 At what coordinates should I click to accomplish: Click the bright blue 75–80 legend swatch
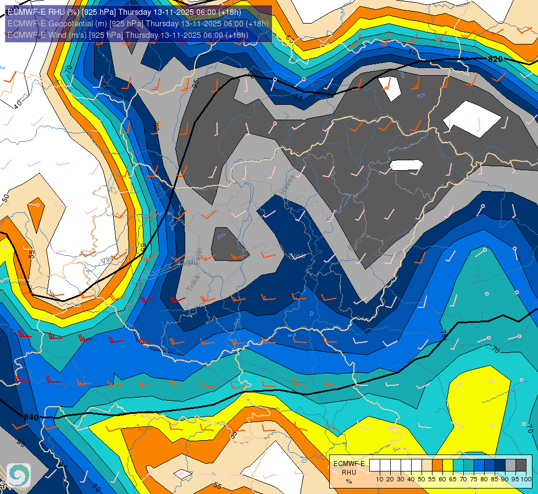click(479, 465)
